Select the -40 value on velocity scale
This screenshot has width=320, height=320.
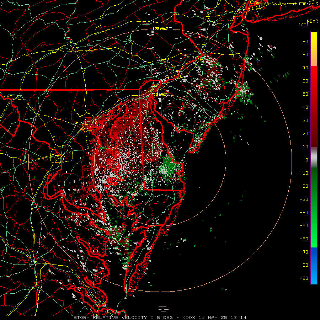[x=304, y=213]
